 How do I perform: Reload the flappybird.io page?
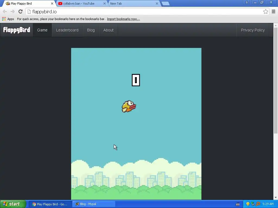point(20,12)
